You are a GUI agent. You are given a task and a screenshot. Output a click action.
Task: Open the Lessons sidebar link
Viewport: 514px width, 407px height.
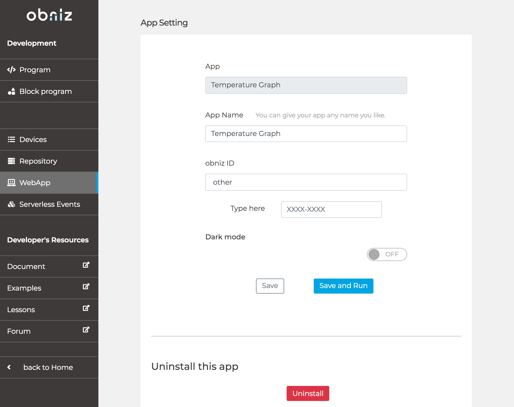coord(21,310)
